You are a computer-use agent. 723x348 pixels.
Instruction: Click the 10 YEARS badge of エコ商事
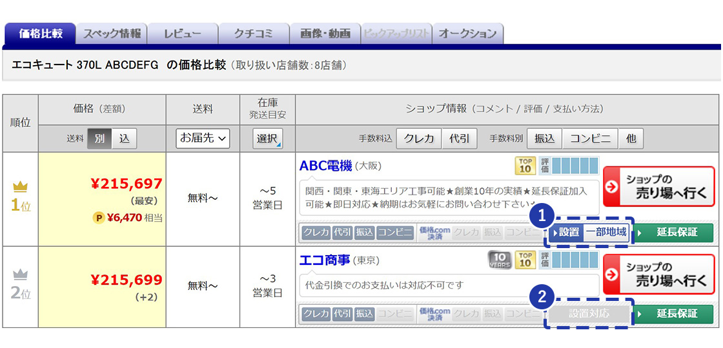500,260
